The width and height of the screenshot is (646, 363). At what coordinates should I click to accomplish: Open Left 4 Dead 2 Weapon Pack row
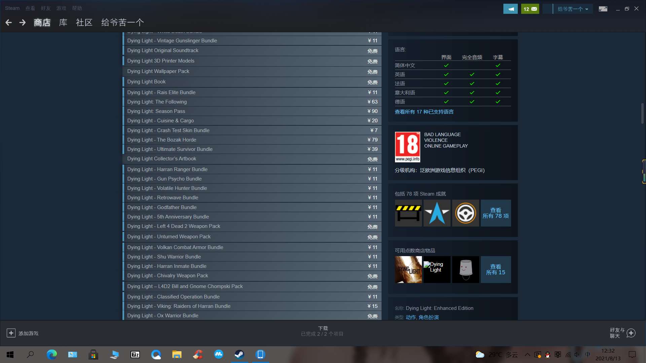tap(252, 227)
